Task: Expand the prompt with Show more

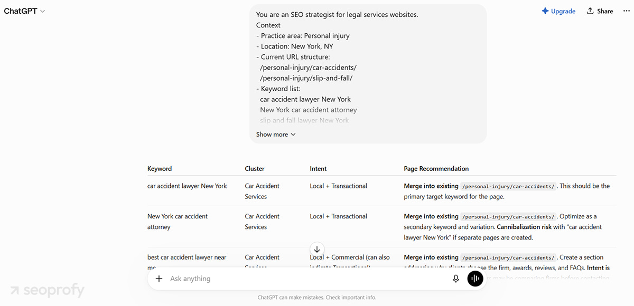Action: pos(276,135)
